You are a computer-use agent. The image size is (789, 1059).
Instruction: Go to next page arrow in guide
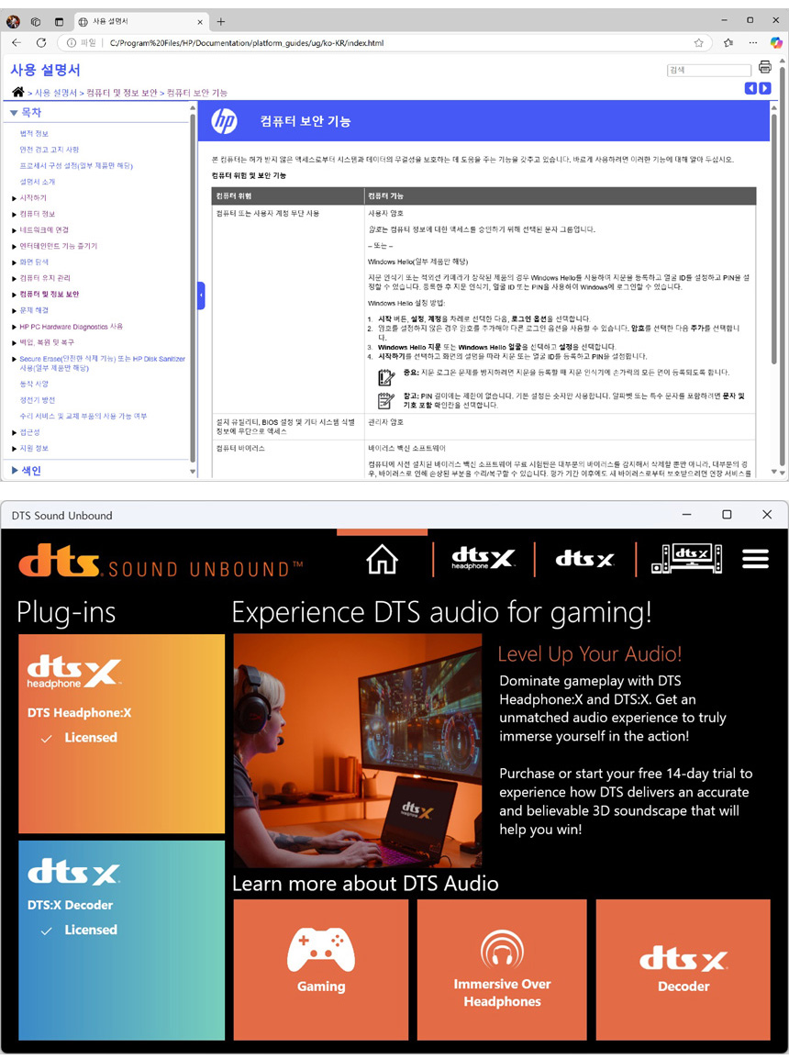pyautogui.click(x=765, y=88)
